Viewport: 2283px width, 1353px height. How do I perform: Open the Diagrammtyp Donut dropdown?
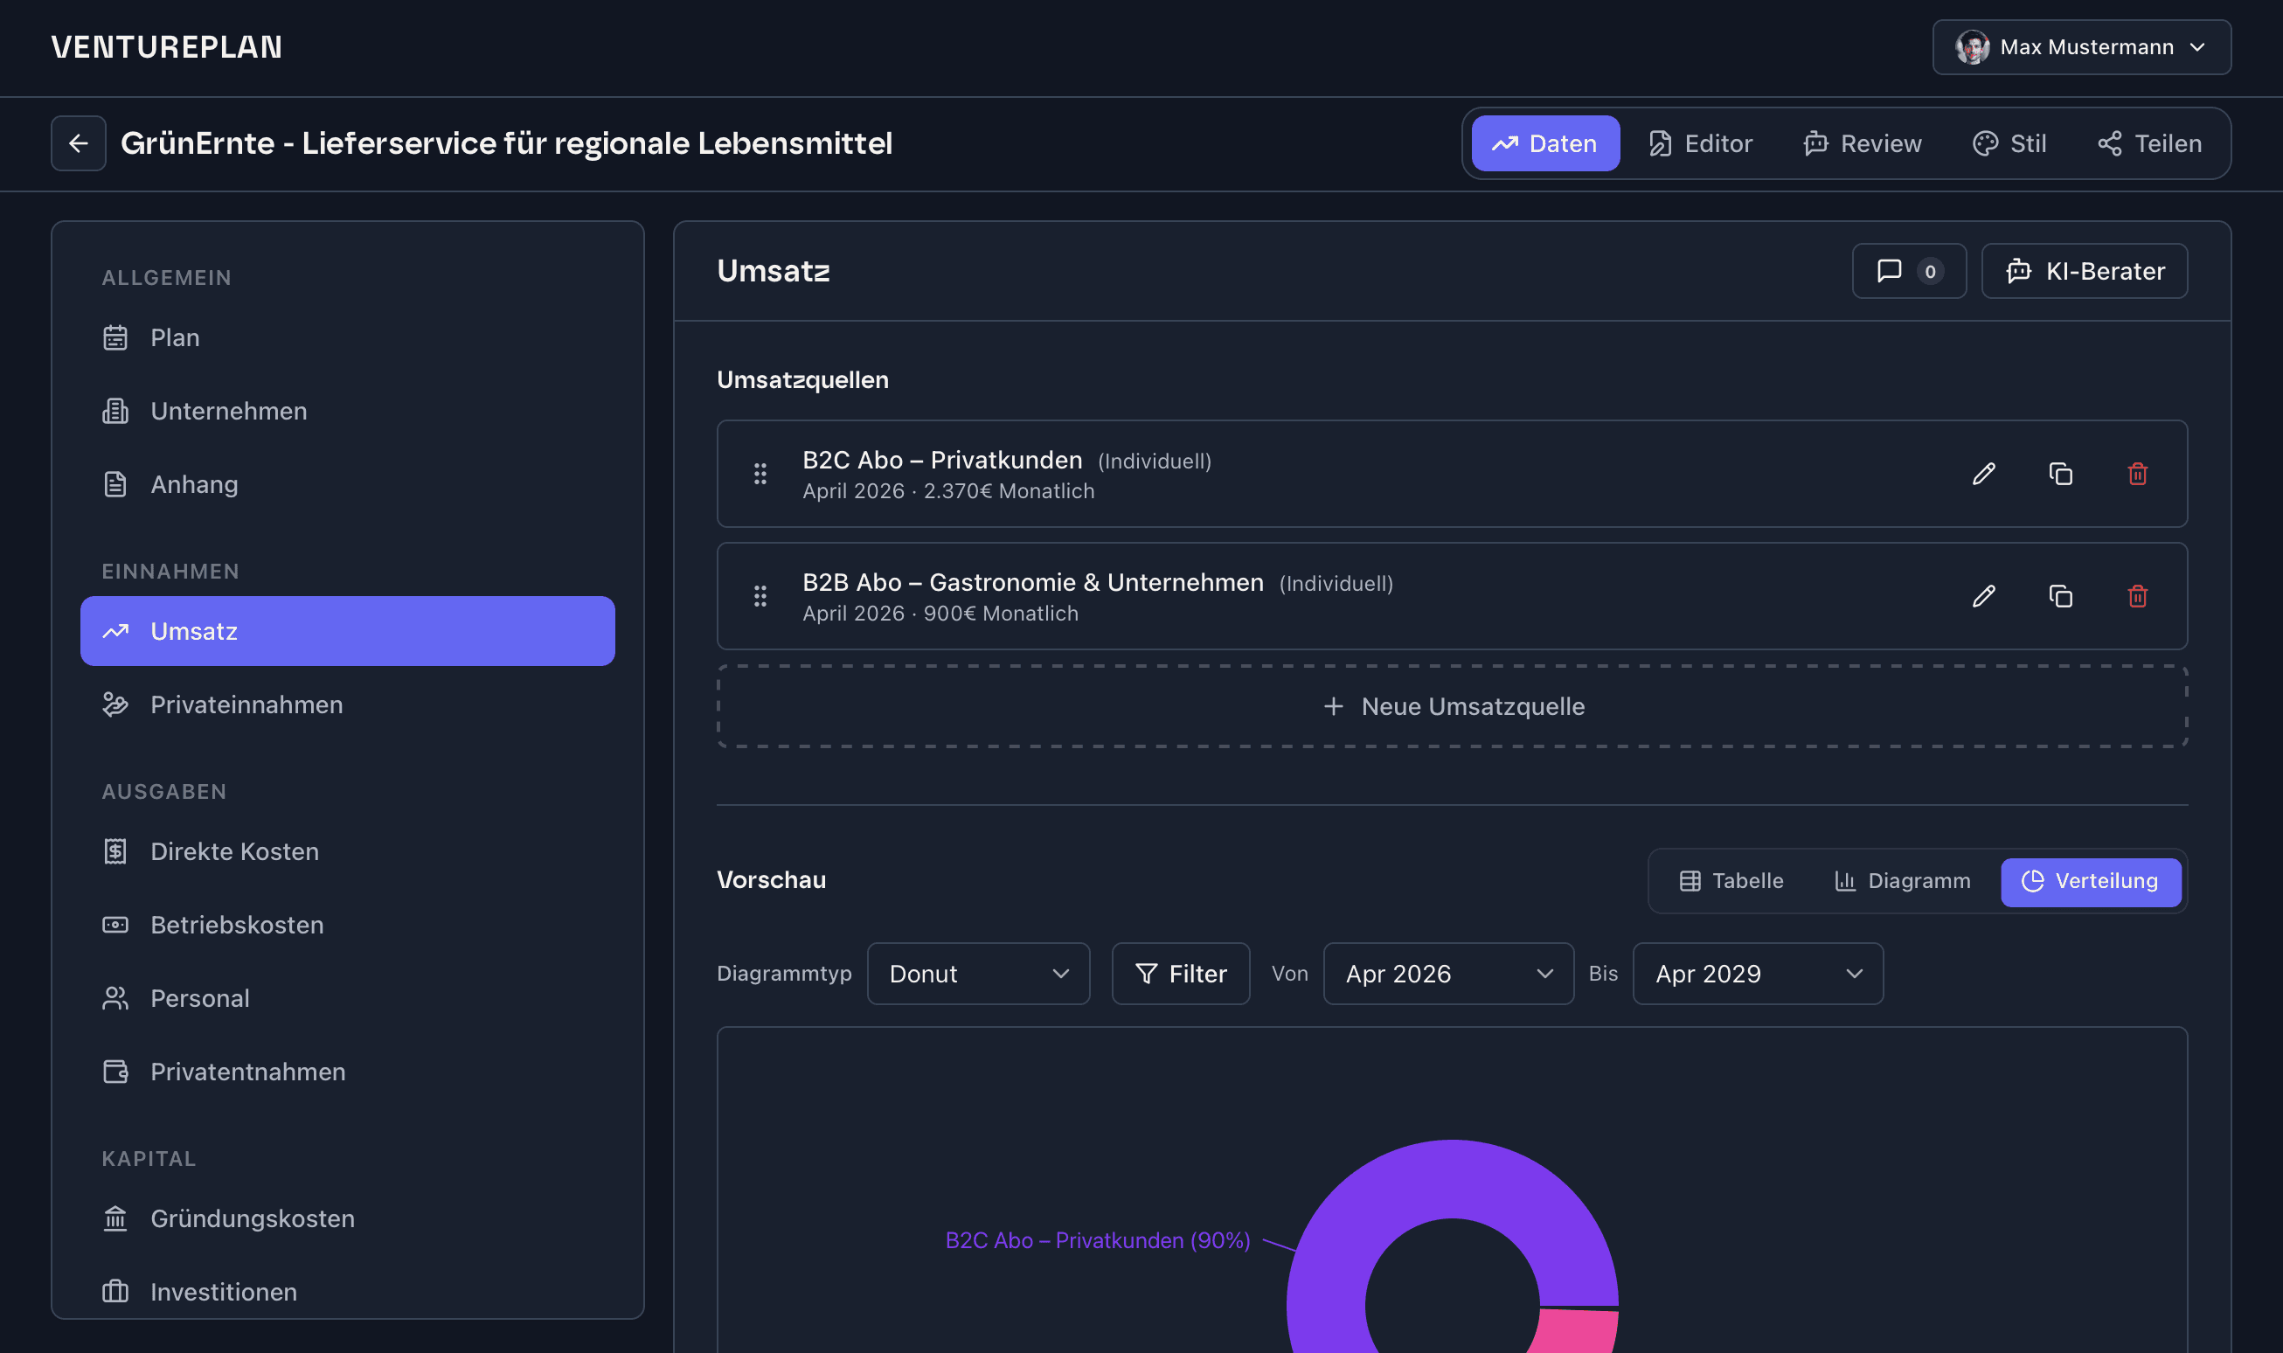point(978,974)
